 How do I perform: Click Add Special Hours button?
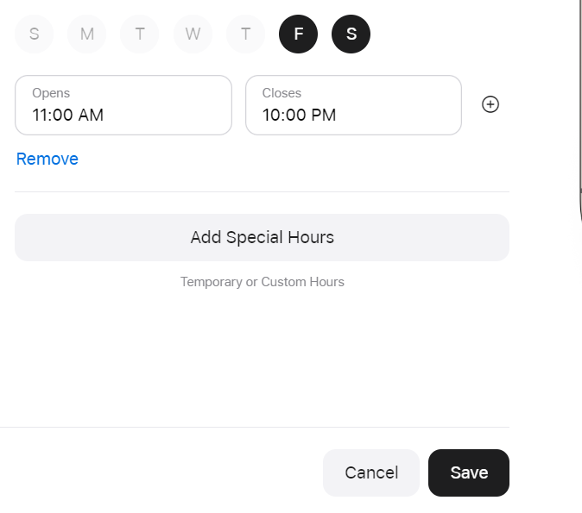pyautogui.click(x=262, y=238)
